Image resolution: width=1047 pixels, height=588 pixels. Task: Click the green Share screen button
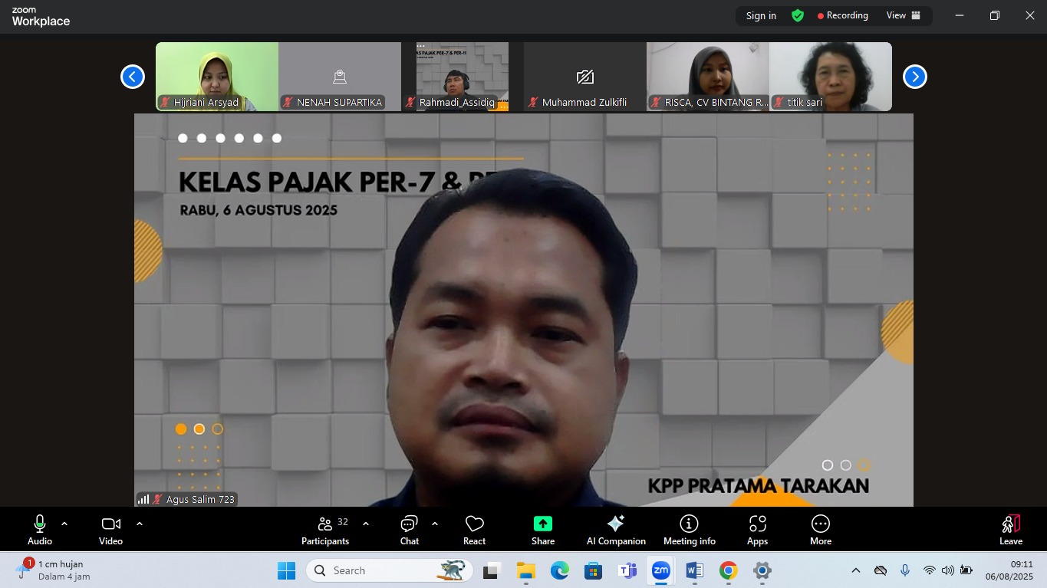point(542,530)
